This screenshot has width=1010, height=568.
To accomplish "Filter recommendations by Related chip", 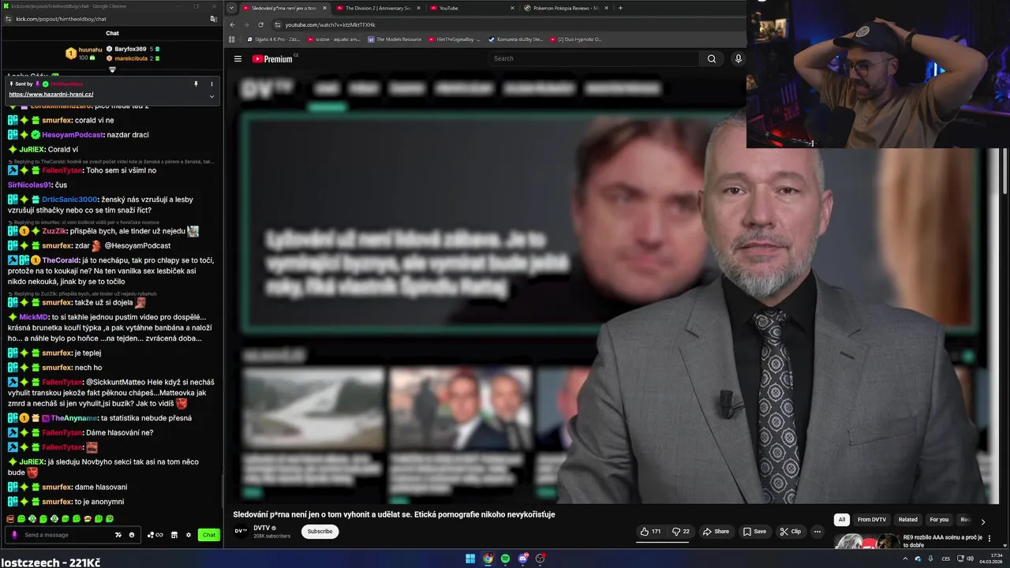I will pos(908,520).
